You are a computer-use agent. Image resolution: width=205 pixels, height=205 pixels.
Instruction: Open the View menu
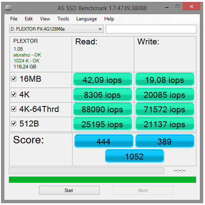click(45, 19)
